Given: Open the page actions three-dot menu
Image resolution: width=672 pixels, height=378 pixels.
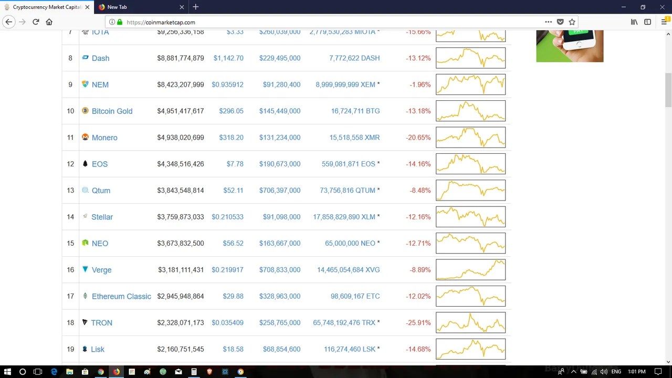Looking at the screenshot, I should (x=549, y=22).
